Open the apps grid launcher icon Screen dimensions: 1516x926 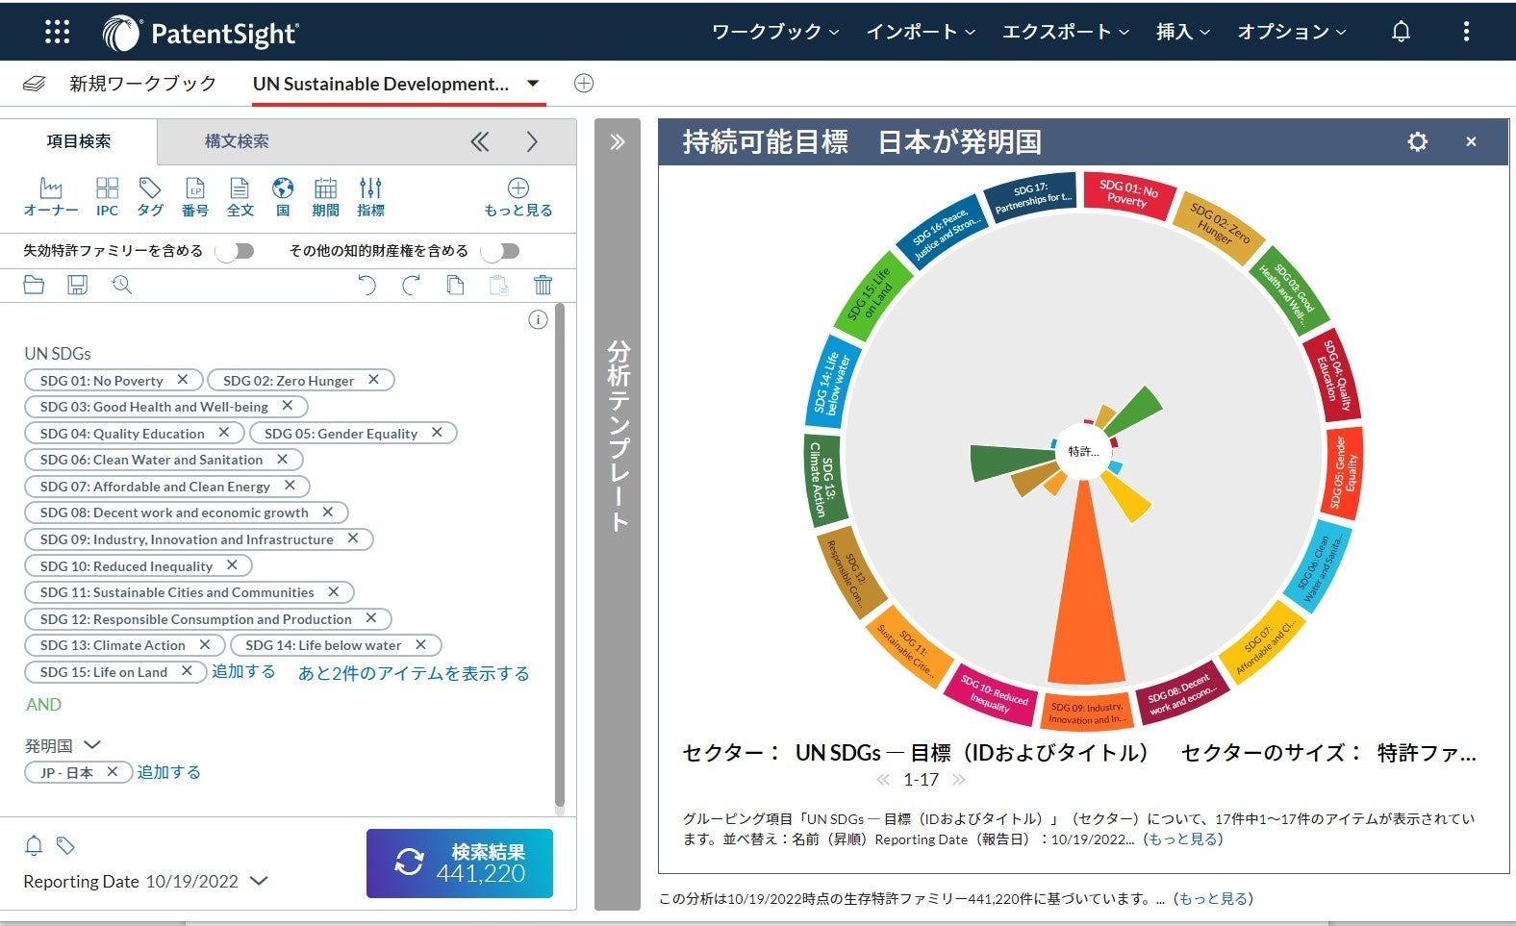coord(58,32)
